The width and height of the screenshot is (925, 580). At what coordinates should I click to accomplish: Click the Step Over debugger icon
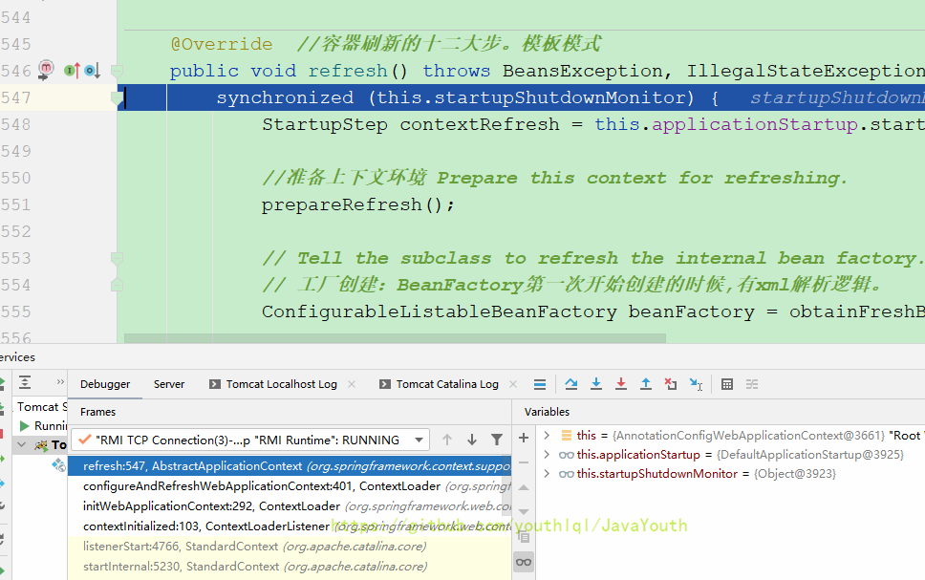click(571, 384)
